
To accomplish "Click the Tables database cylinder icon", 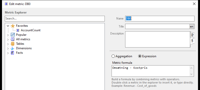I will click(13, 44).
